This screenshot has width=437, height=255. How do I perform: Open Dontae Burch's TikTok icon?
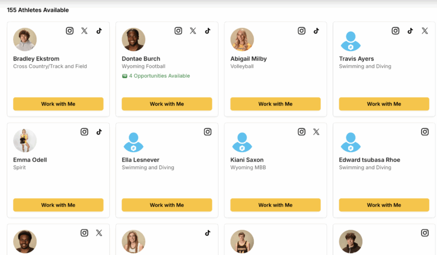click(208, 31)
